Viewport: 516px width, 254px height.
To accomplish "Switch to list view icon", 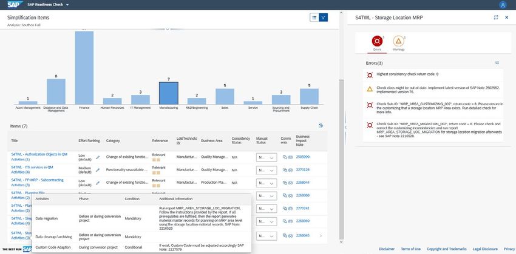I will 314,18.
